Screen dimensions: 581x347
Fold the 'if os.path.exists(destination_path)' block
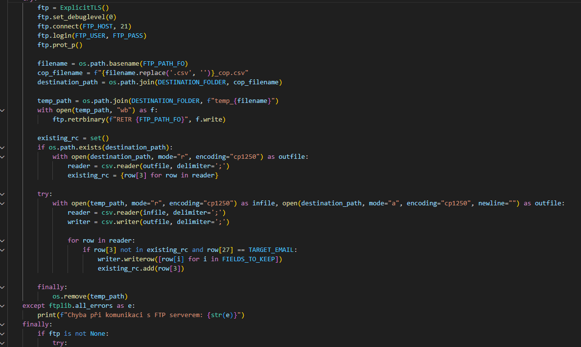point(2,148)
